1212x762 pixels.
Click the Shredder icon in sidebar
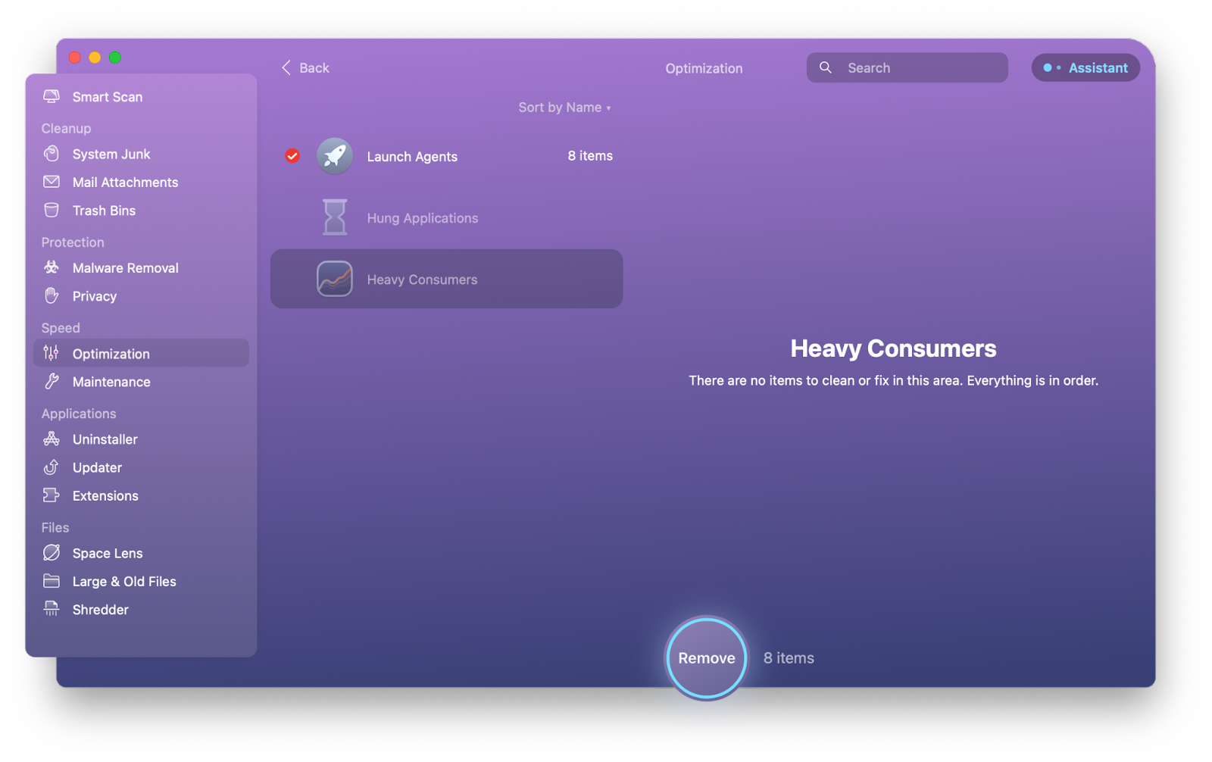pos(52,609)
